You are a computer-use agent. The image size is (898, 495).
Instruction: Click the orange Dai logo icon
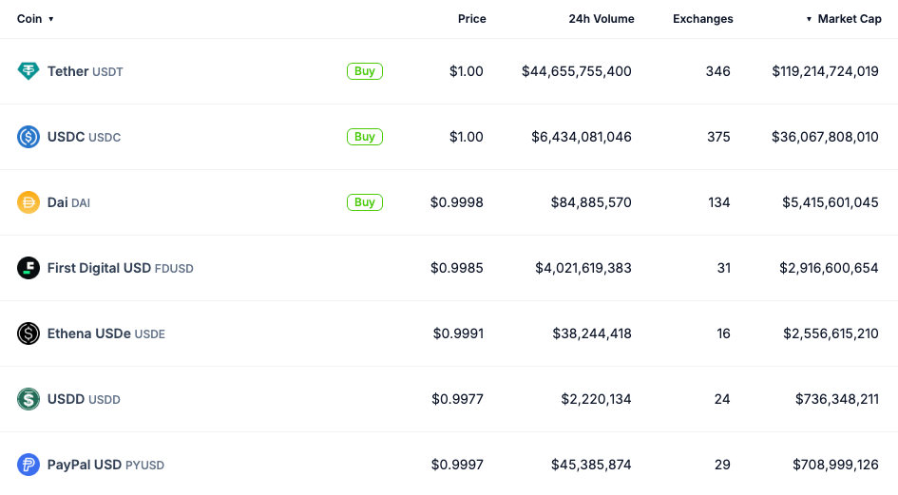(29, 202)
